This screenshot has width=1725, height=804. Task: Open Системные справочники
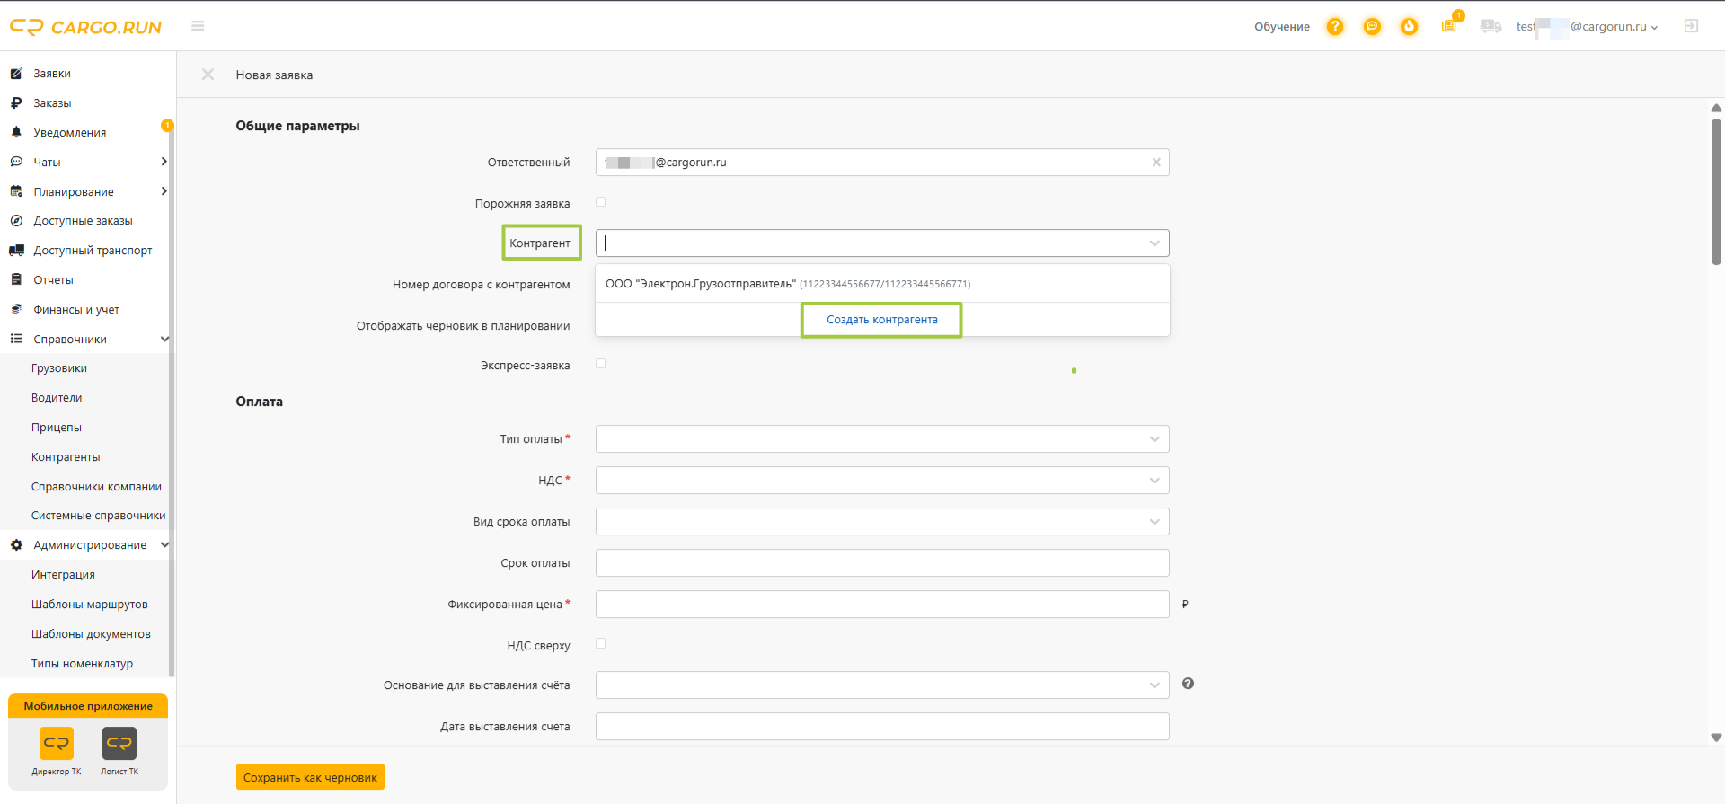click(98, 516)
